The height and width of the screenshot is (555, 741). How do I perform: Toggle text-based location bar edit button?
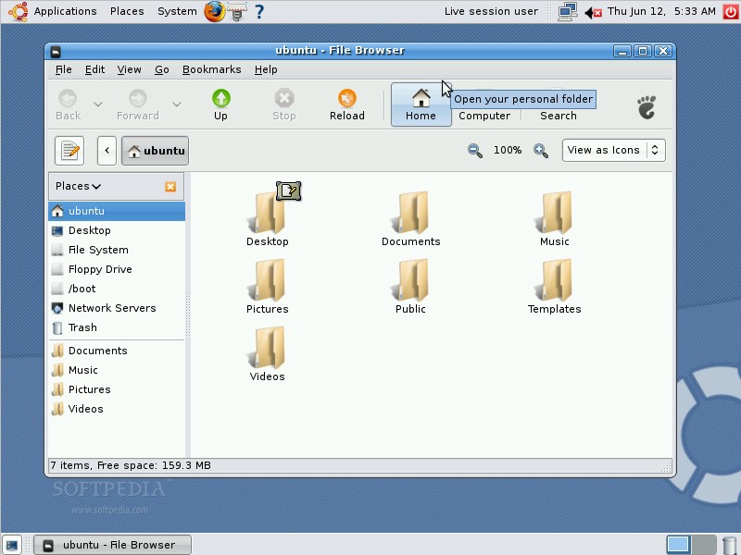[x=69, y=151]
